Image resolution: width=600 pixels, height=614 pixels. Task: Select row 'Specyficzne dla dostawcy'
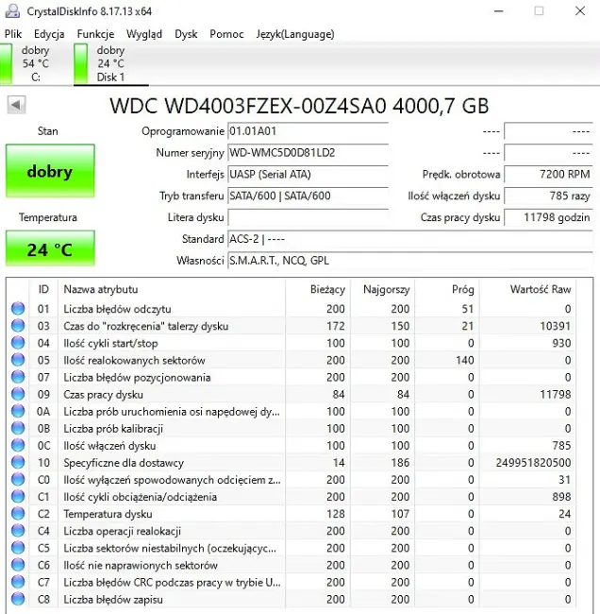tap(292, 463)
